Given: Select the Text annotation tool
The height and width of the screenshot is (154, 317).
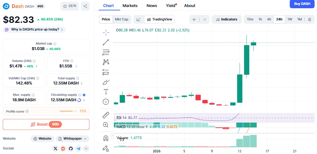Looking at the screenshot, I should 106,91.
